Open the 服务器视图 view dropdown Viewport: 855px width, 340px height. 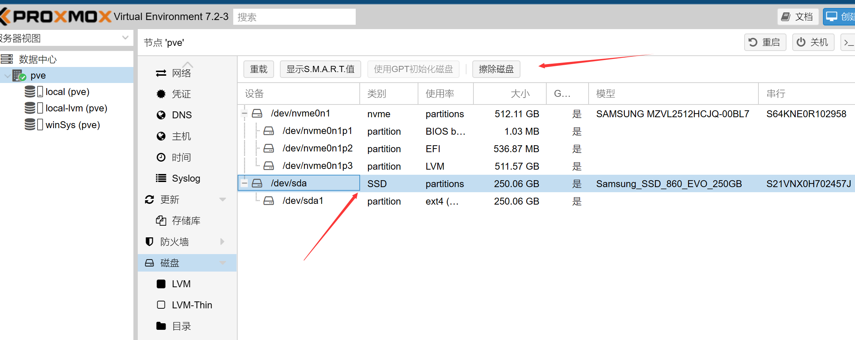125,38
